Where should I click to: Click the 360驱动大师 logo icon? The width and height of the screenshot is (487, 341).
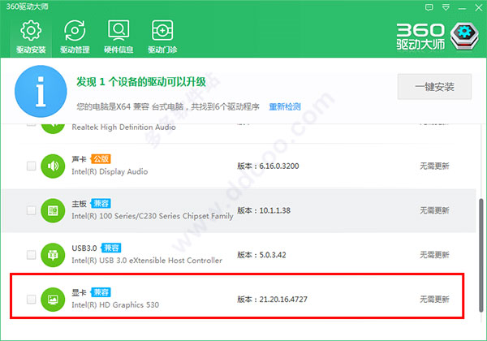click(464, 36)
